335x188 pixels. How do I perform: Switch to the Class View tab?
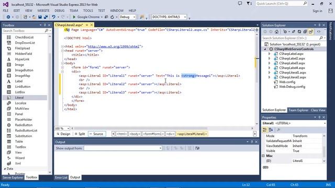(318, 110)
